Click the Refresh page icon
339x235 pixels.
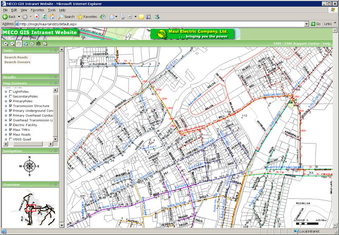click(x=44, y=17)
